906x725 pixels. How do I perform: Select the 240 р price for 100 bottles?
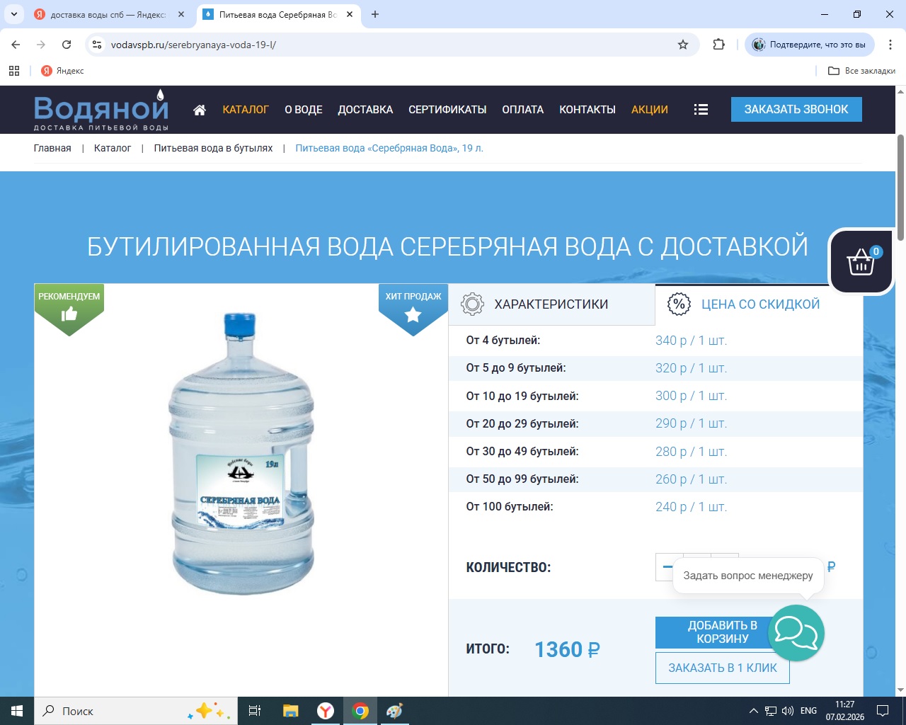691,507
